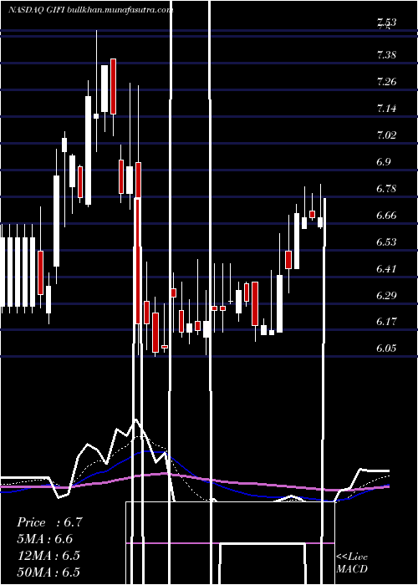Click the 6.53 price axis label

386,242
